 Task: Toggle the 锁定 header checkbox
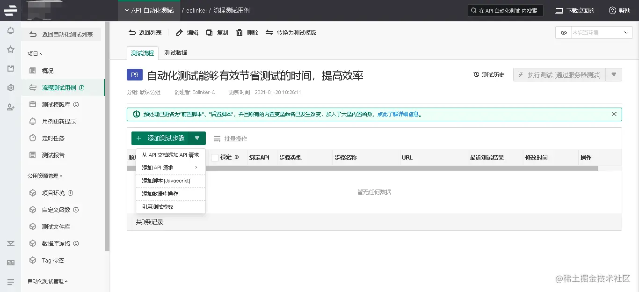(x=215, y=158)
